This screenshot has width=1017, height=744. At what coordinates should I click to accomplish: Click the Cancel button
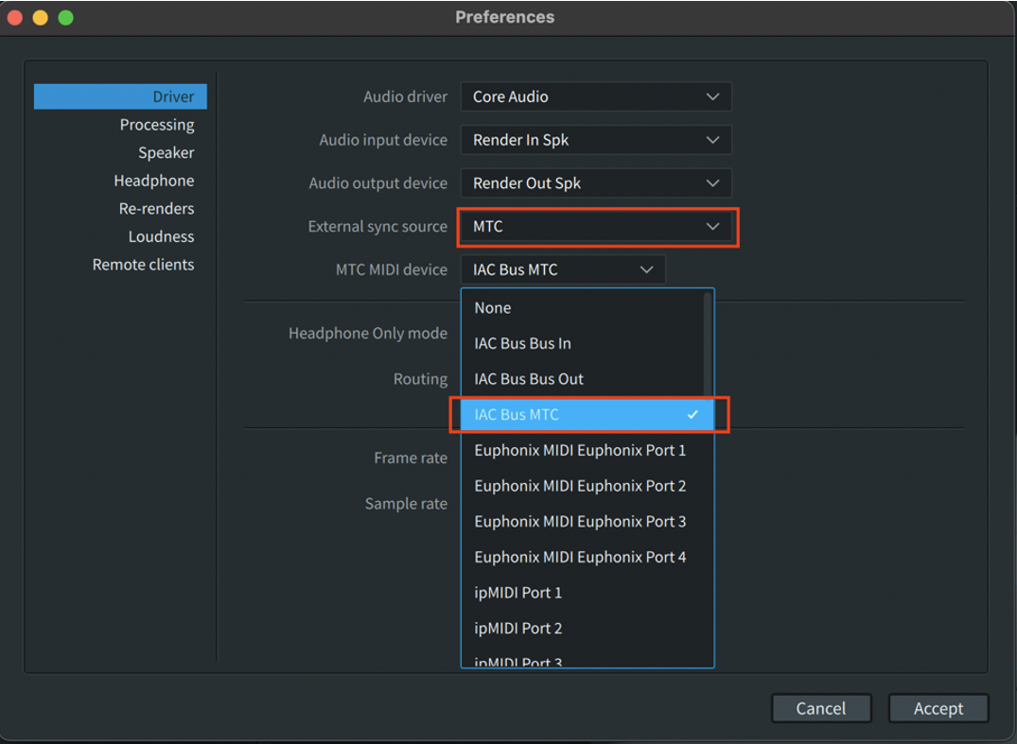click(x=820, y=708)
